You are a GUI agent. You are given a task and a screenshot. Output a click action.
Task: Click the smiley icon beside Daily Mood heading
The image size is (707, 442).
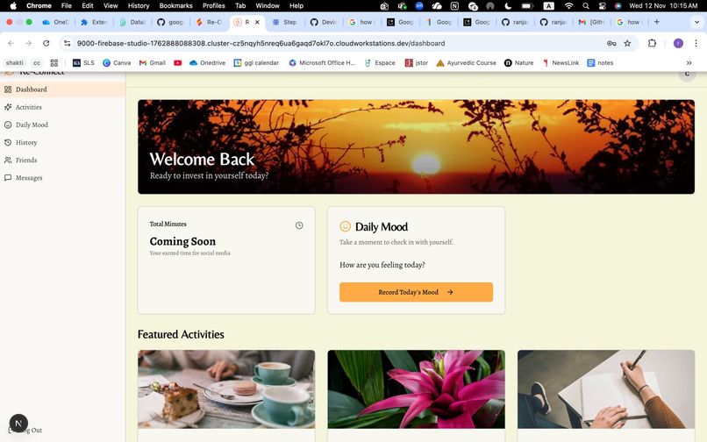coord(345,226)
